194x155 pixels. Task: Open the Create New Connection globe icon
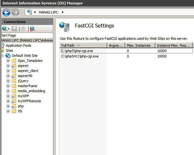(4, 29)
